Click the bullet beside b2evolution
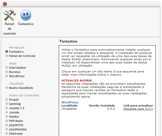This screenshot has height=136, width=162. coord(7,68)
